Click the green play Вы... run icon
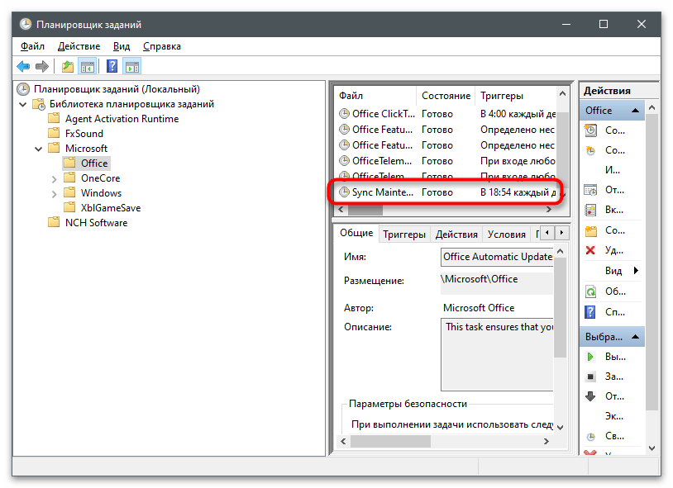 pos(590,357)
